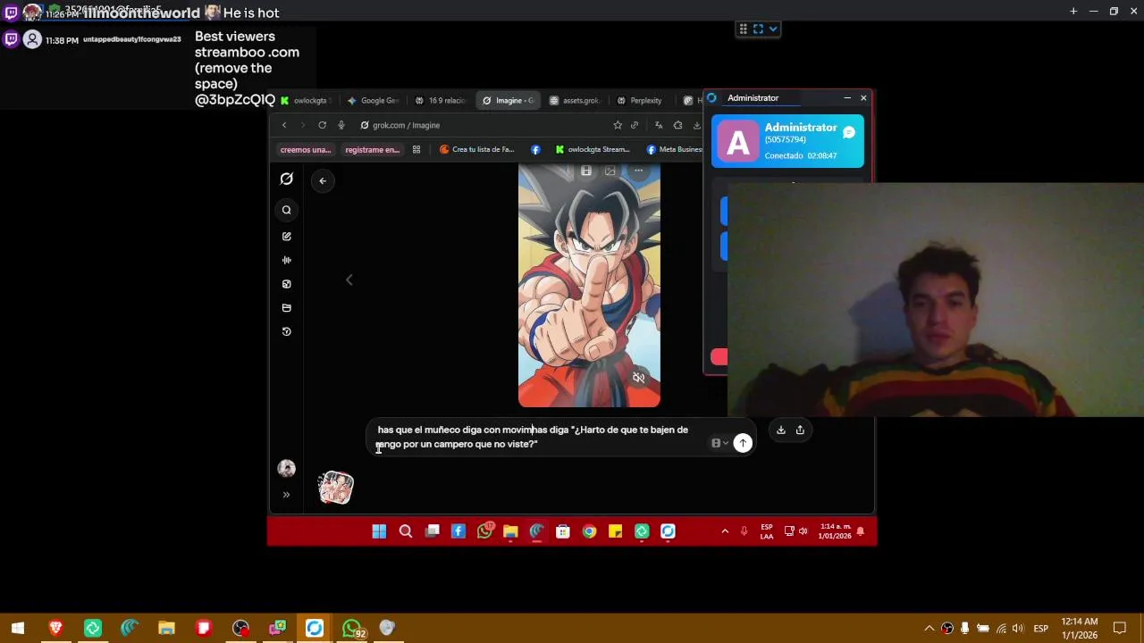Click the search icon in remote taskbar
Image resolution: width=1144 pixels, height=643 pixels.
(405, 532)
